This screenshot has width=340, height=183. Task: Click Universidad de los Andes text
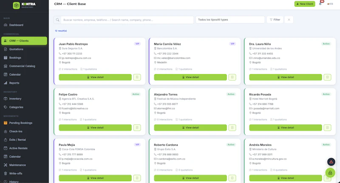point(267,49)
